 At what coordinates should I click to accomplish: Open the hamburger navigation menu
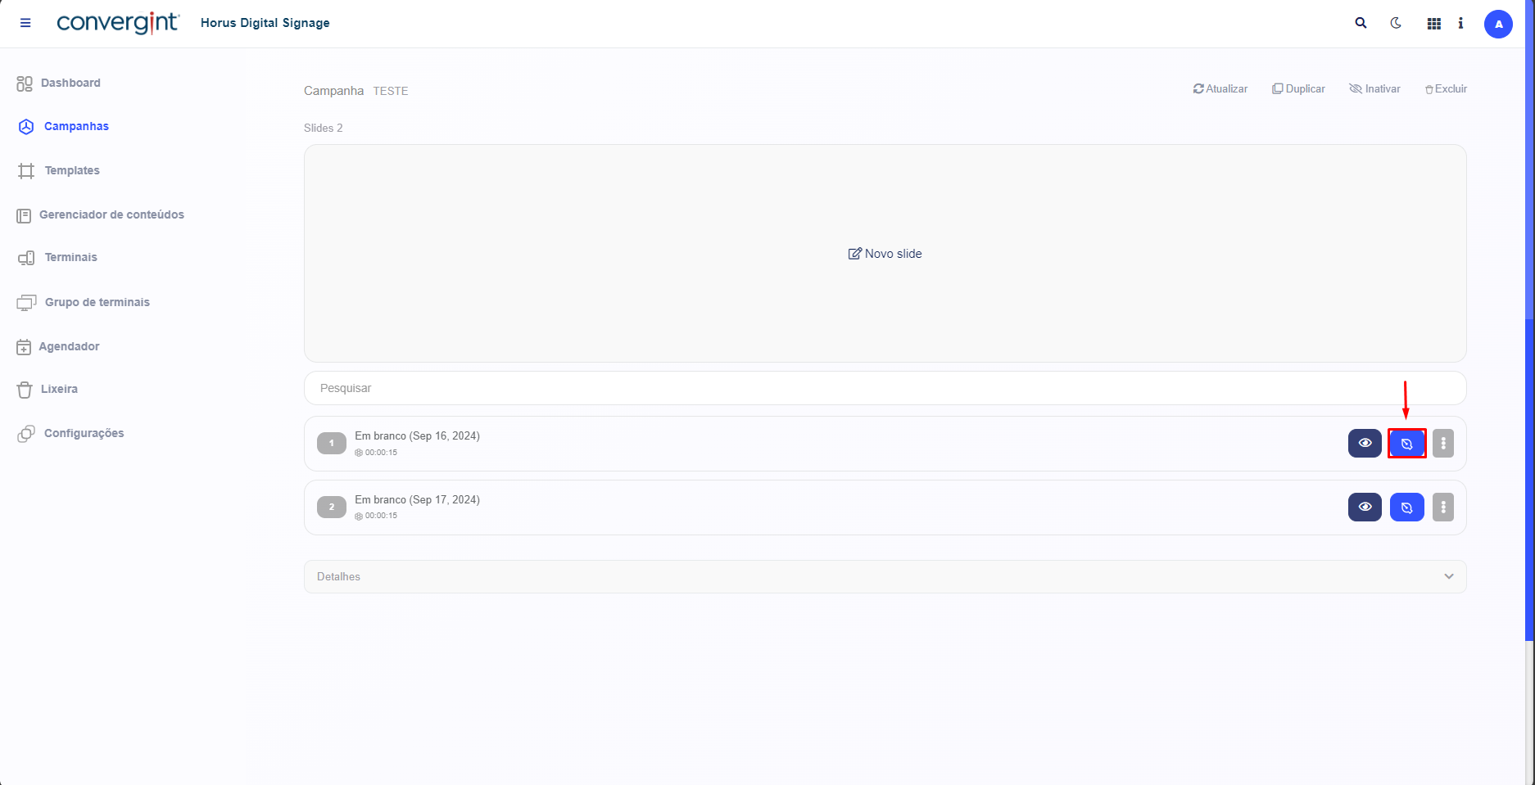pos(25,23)
